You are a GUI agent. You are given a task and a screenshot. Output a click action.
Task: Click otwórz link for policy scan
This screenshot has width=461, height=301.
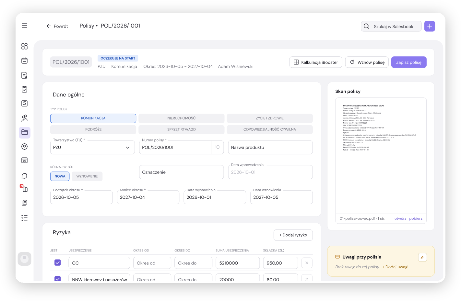tap(400, 218)
